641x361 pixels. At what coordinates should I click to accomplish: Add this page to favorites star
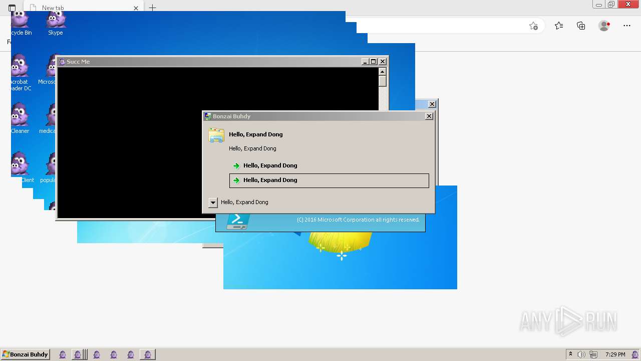point(533,26)
